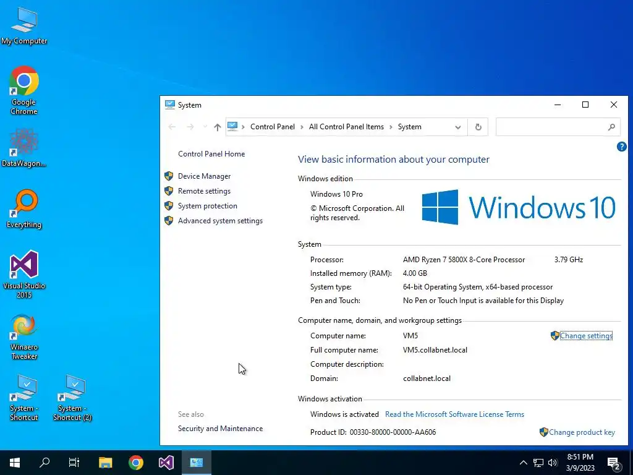Open recent locations dropdown arrow
Viewport: 633px width, 475px height.
coord(205,127)
